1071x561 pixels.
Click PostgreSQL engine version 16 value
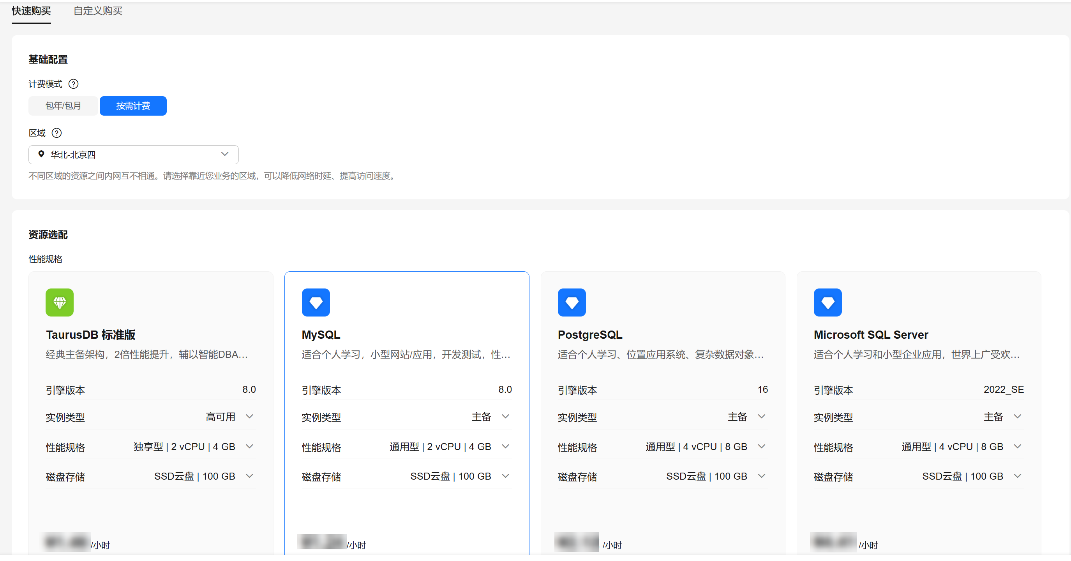[762, 390]
